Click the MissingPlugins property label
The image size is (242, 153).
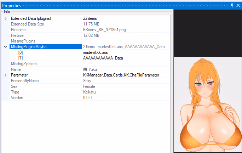[23, 41]
